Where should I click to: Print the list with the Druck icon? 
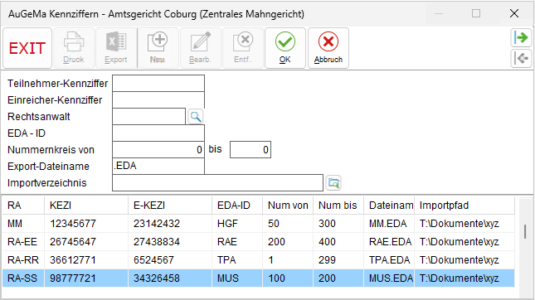click(x=73, y=48)
